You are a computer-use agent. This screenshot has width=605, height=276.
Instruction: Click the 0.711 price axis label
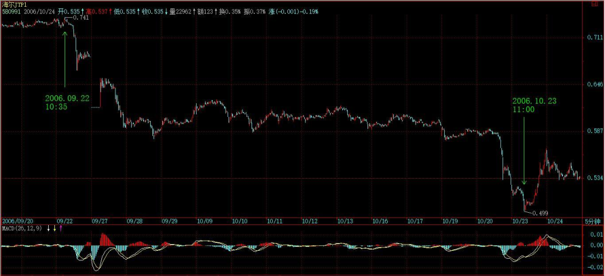coord(595,37)
